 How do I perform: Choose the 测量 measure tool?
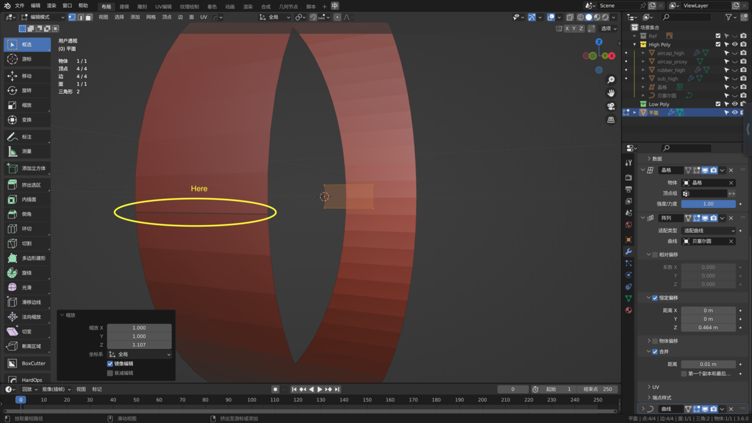pos(27,152)
